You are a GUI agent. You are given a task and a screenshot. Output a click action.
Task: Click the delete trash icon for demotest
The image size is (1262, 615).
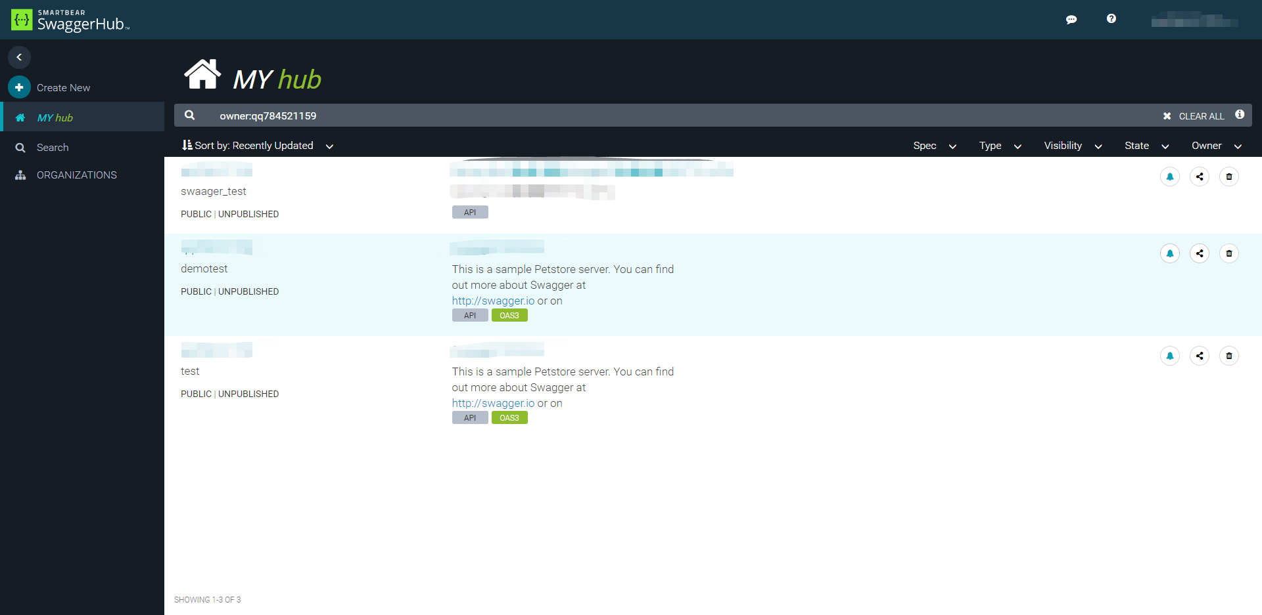coord(1229,253)
